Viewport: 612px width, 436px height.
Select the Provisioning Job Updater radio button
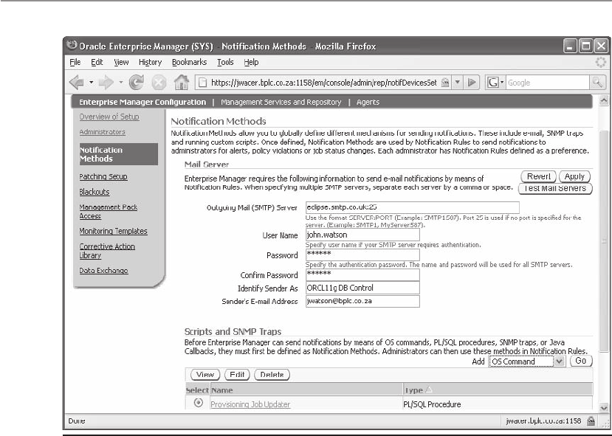[x=199, y=403]
